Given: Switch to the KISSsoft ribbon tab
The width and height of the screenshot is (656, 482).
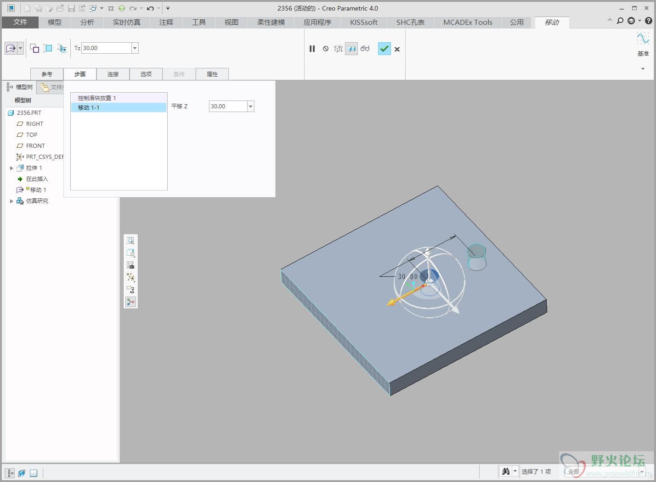Looking at the screenshot, I should pyautogui.click(x=364, y=22).
